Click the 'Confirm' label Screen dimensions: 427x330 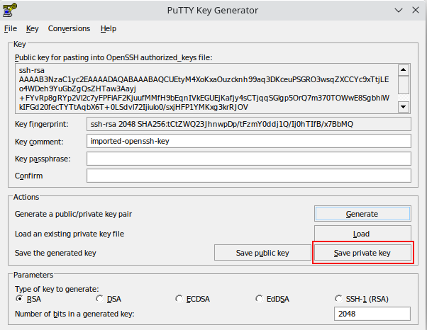(x=28, y=176)
